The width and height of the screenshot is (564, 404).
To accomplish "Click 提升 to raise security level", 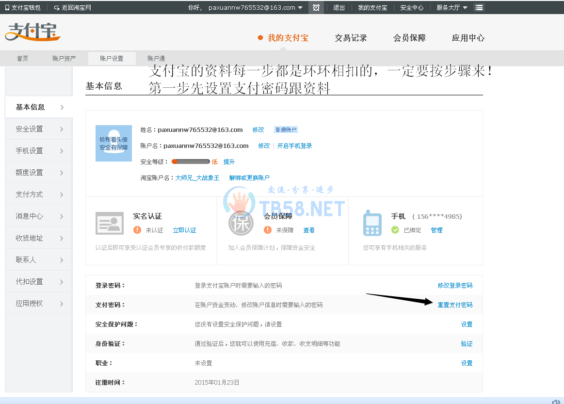I will 229,162.
